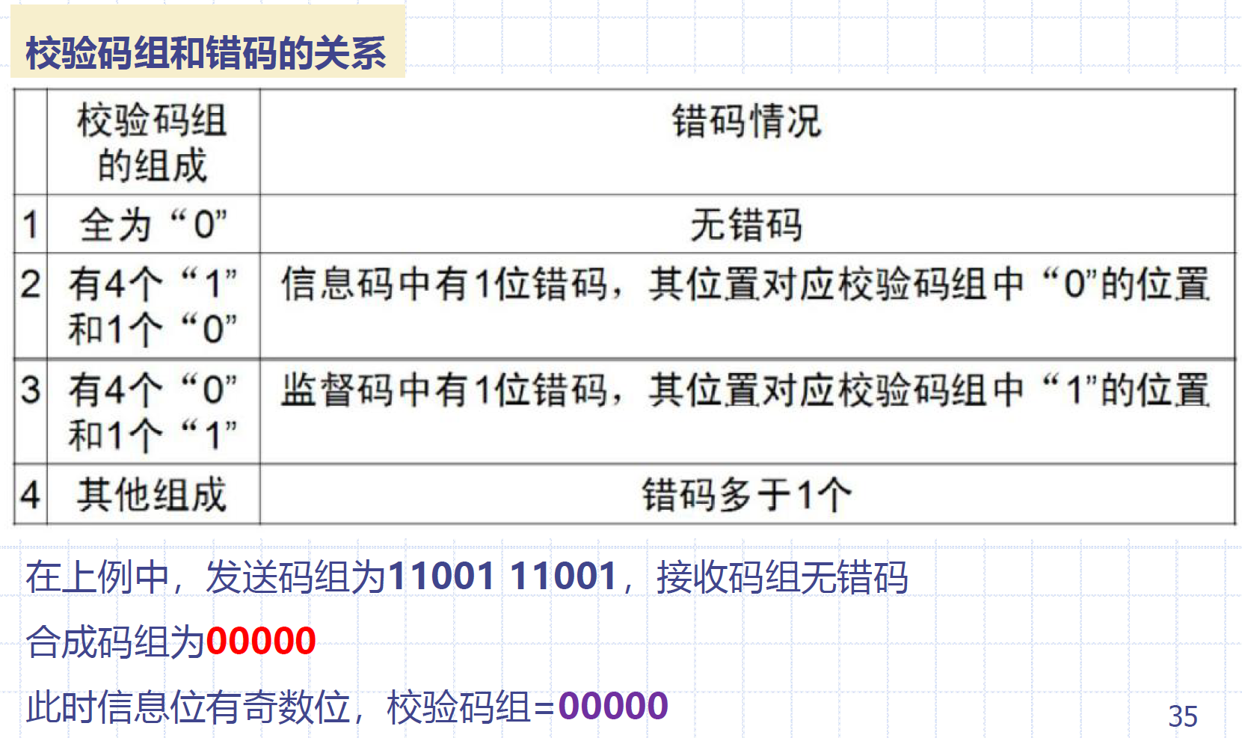Click the bold code 11001 11001
The image size is (1242, 738).
pyautogui.click(x=502, y=576)
